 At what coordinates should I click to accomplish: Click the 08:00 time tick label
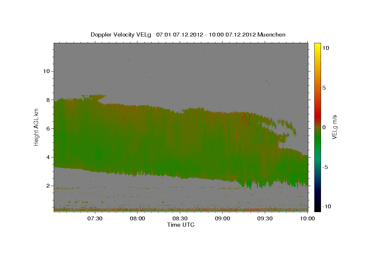pyautogui.click(x=137, y=218)
